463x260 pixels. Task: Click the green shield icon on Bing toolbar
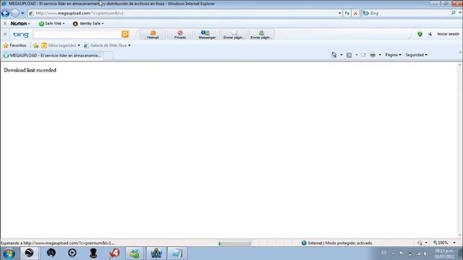click(420, 34)
